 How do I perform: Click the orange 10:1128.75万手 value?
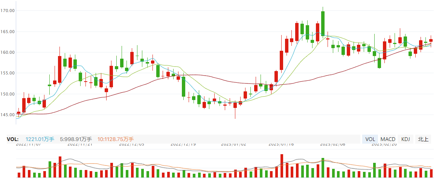pyautogui.click(x=116, y=139)
